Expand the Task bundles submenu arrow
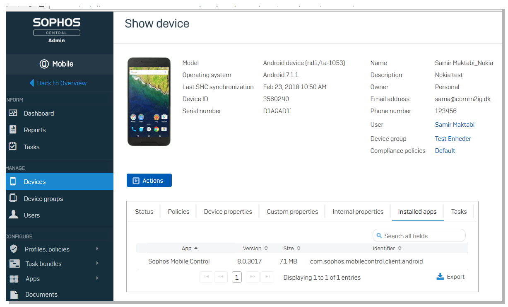 [x=97, y=263]
